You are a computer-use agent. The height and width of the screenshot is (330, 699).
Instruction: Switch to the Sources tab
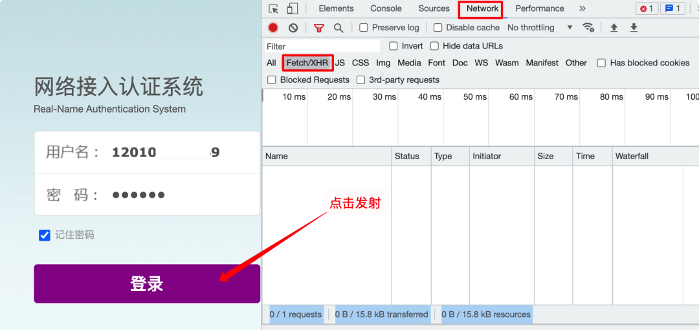434,8
